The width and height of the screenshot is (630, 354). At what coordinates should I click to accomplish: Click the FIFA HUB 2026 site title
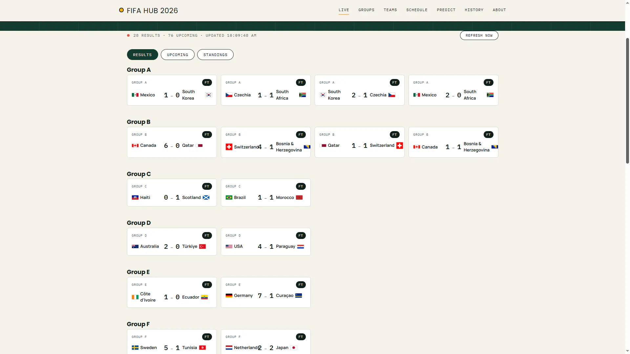pyautogui.click(x=152, y=10)
